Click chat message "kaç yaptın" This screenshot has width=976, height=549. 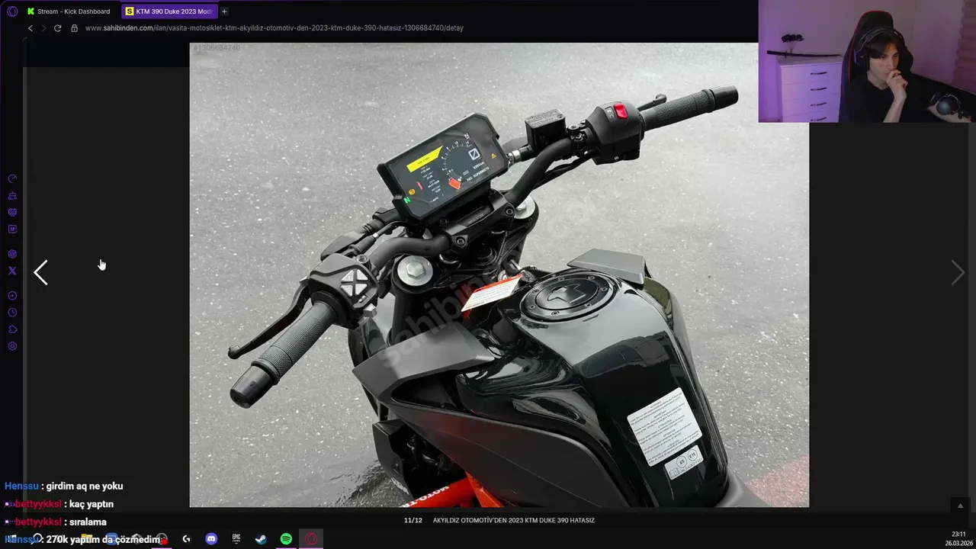click(91, 504)
